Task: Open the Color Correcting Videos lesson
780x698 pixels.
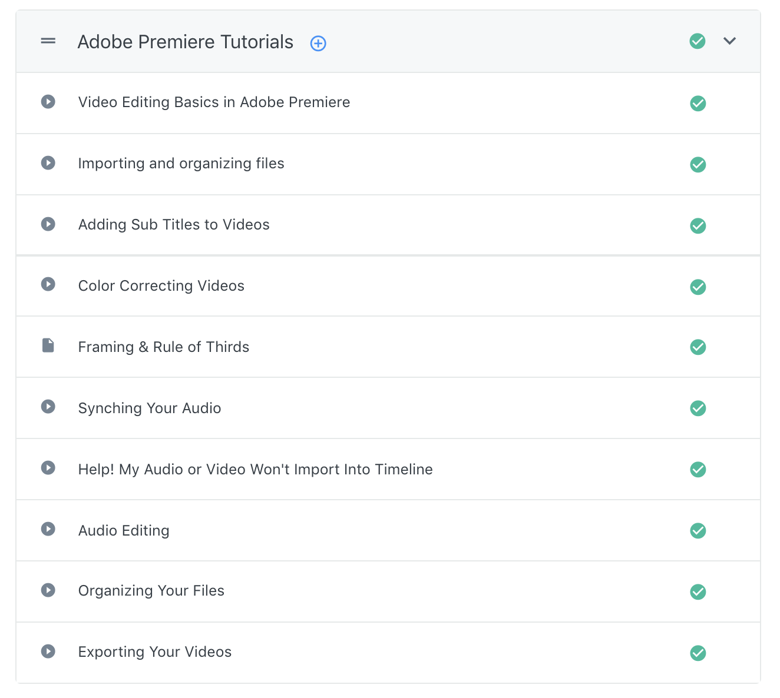Action: [x=161, y=286]
